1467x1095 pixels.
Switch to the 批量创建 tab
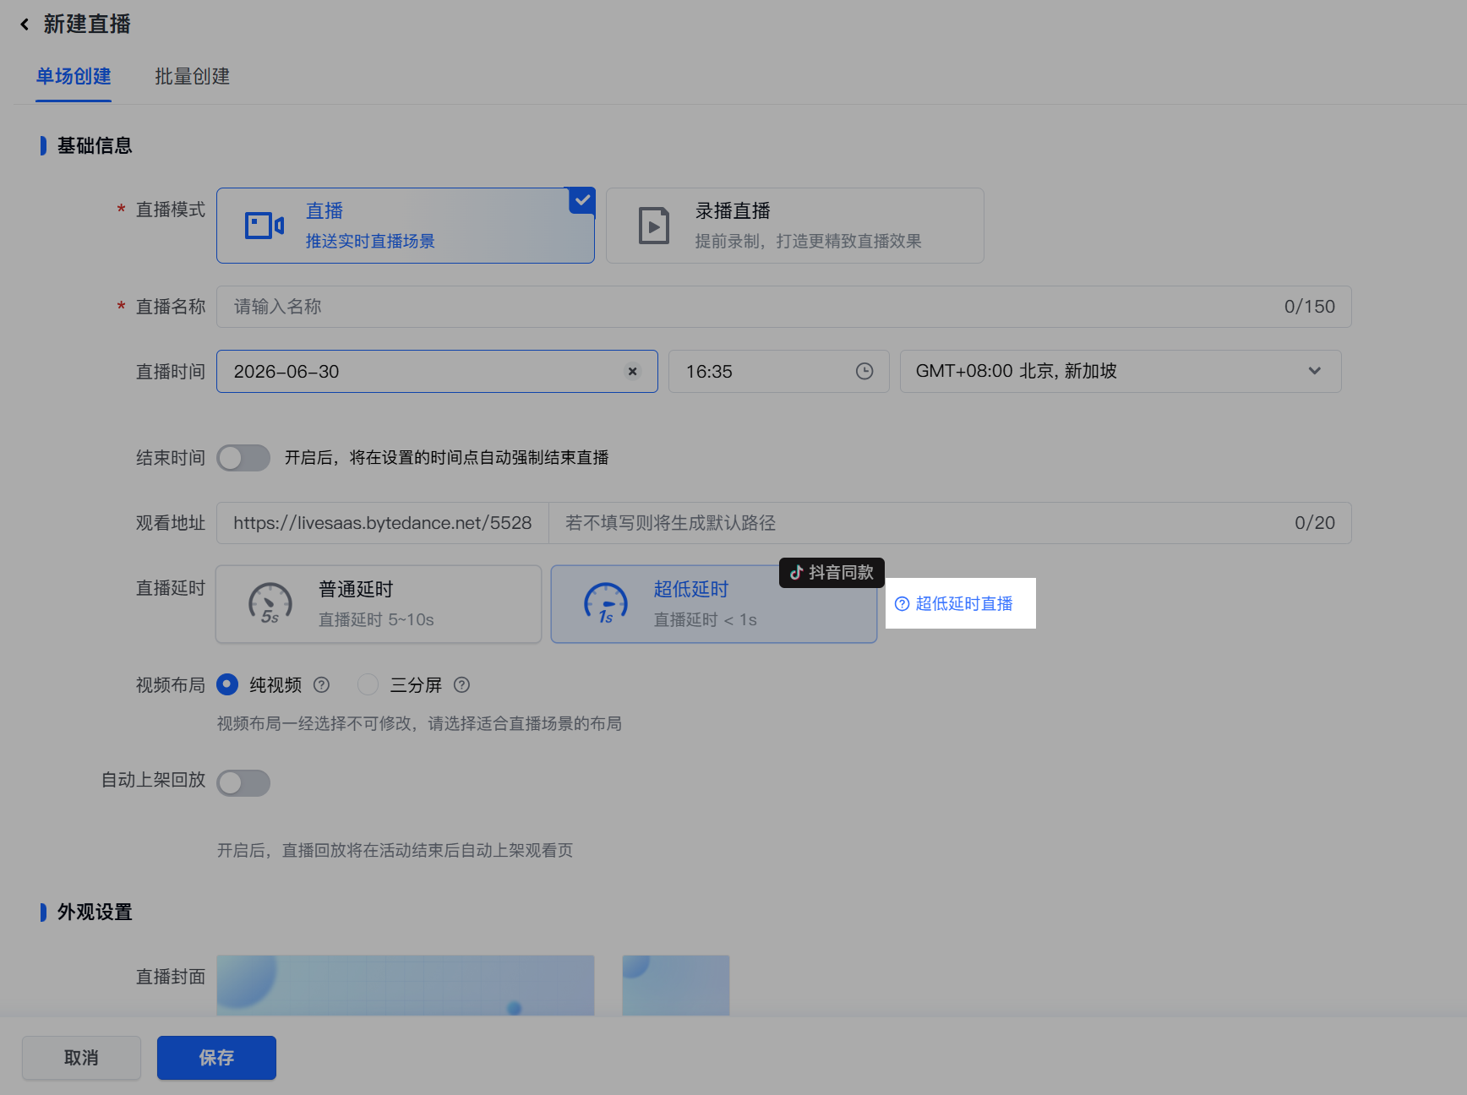coord(193,77)
